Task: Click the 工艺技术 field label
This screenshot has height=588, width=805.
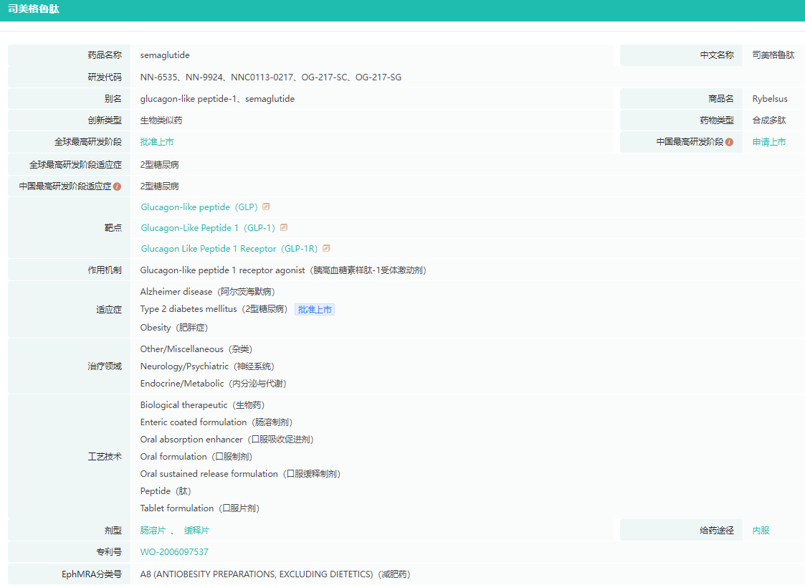Action: pyautogui.click(x=105, y=456)
